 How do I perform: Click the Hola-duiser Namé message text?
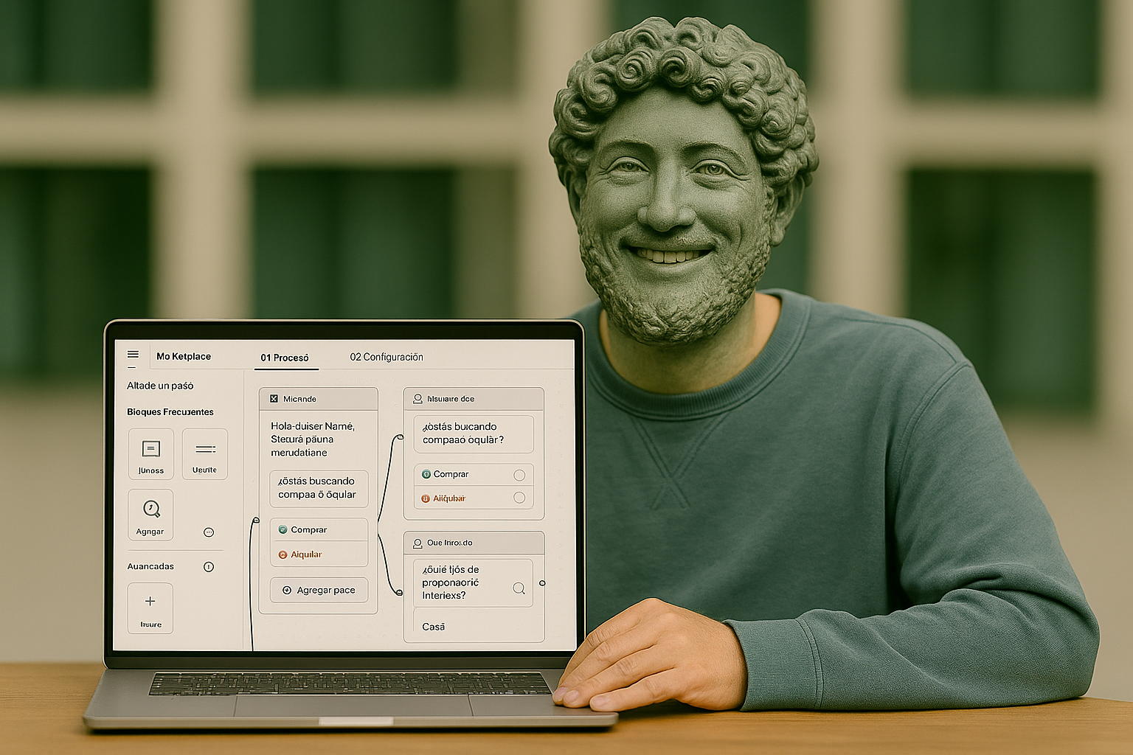coord(313,439)
